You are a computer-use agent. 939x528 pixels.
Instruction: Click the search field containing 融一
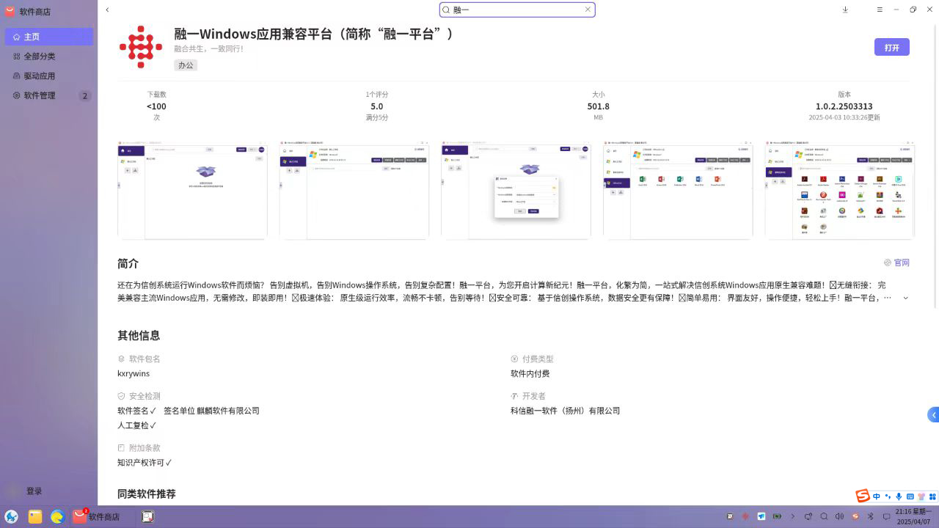click(x=517, y=10)
